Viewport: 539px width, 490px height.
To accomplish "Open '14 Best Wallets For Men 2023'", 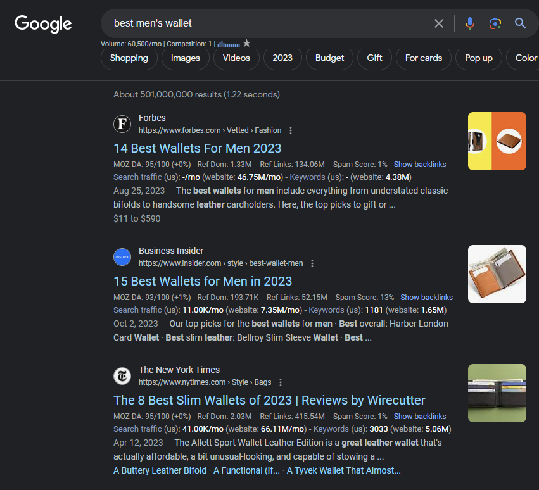I will (x=198, y=148).
